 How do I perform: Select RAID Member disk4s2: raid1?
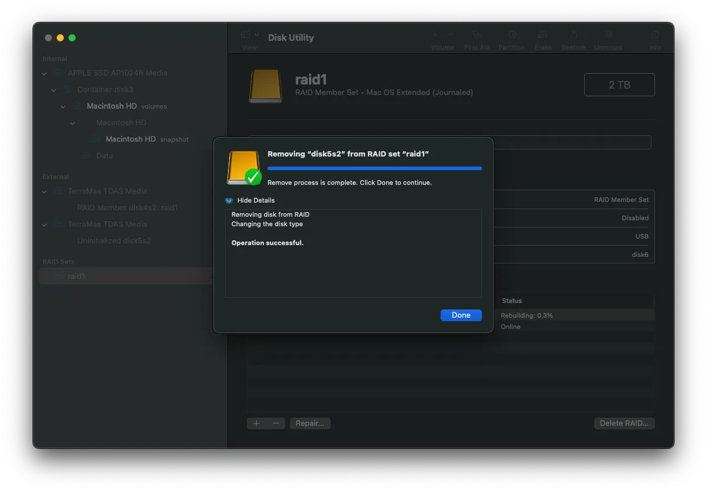pos(127,208)
